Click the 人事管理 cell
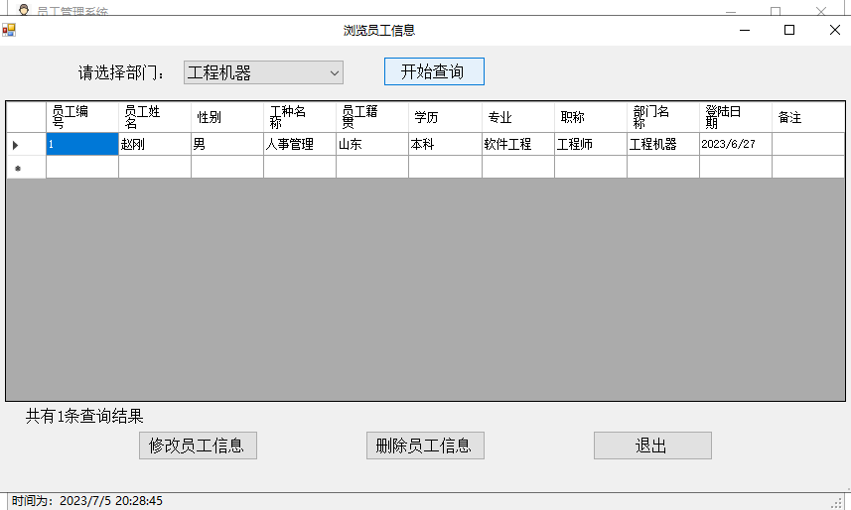 click(299, 144)
